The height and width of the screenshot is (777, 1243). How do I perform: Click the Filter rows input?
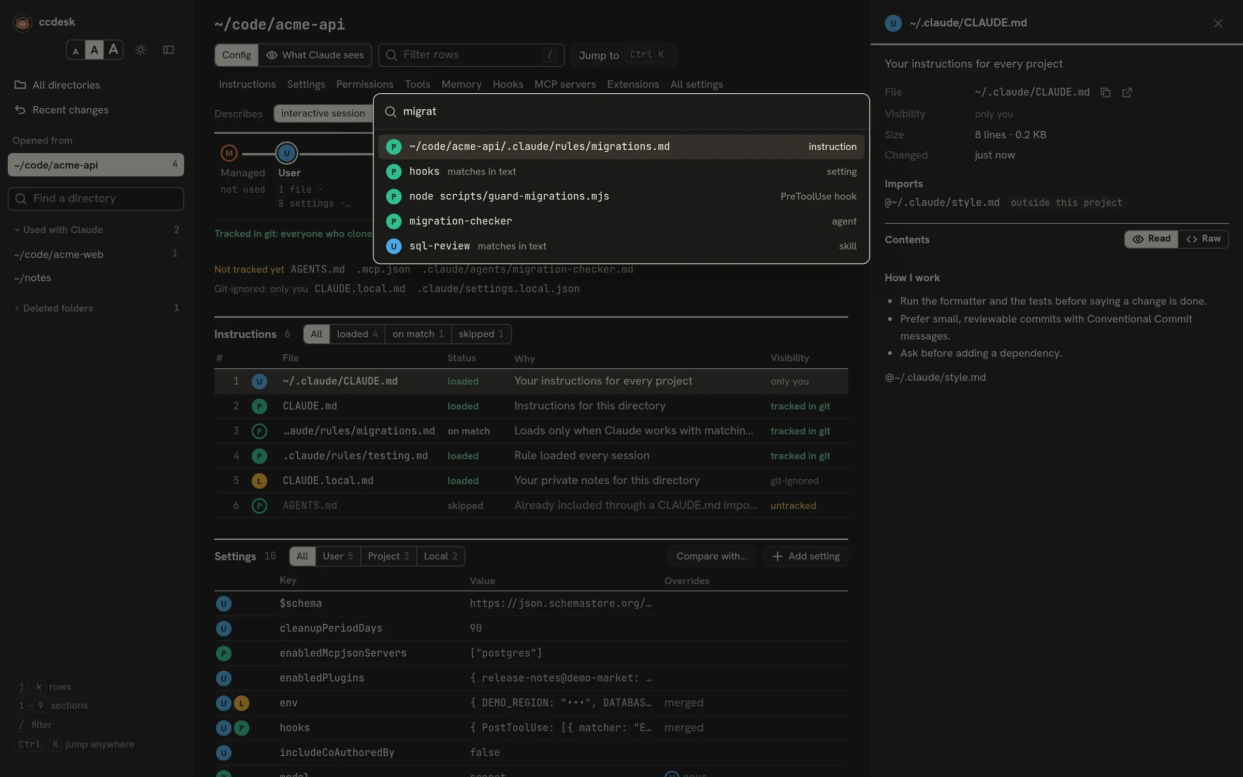tap(471, 55)
